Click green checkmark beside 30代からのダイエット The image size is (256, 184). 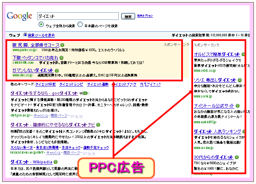pos(238,157)
